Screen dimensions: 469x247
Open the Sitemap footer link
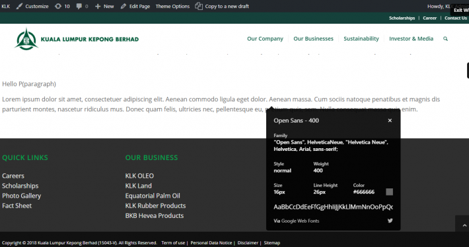[x=272, y=243]
